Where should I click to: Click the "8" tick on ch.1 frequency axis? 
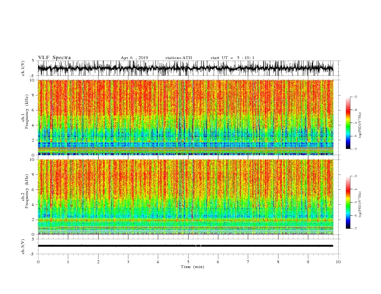click(x=33, y=95)
